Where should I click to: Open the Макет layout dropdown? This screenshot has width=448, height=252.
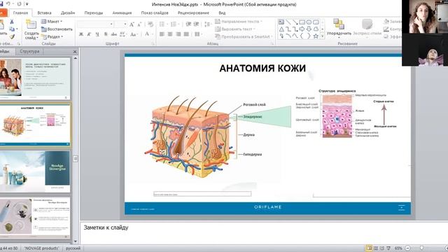pyautogui.click(x=51, y=22)
